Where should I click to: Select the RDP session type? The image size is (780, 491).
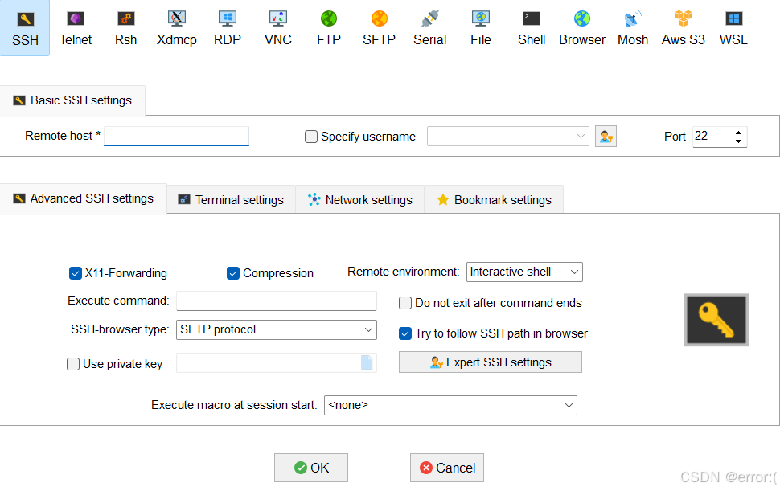tap(228, 28)
